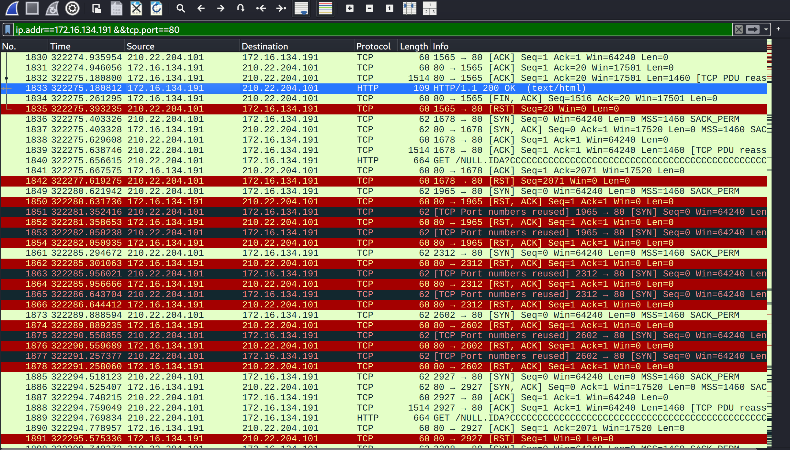Image resolution: width=790 pixels, height=450 pixels.
Task: Open display filter bookmark menu
Action: (x=8, y=30)
